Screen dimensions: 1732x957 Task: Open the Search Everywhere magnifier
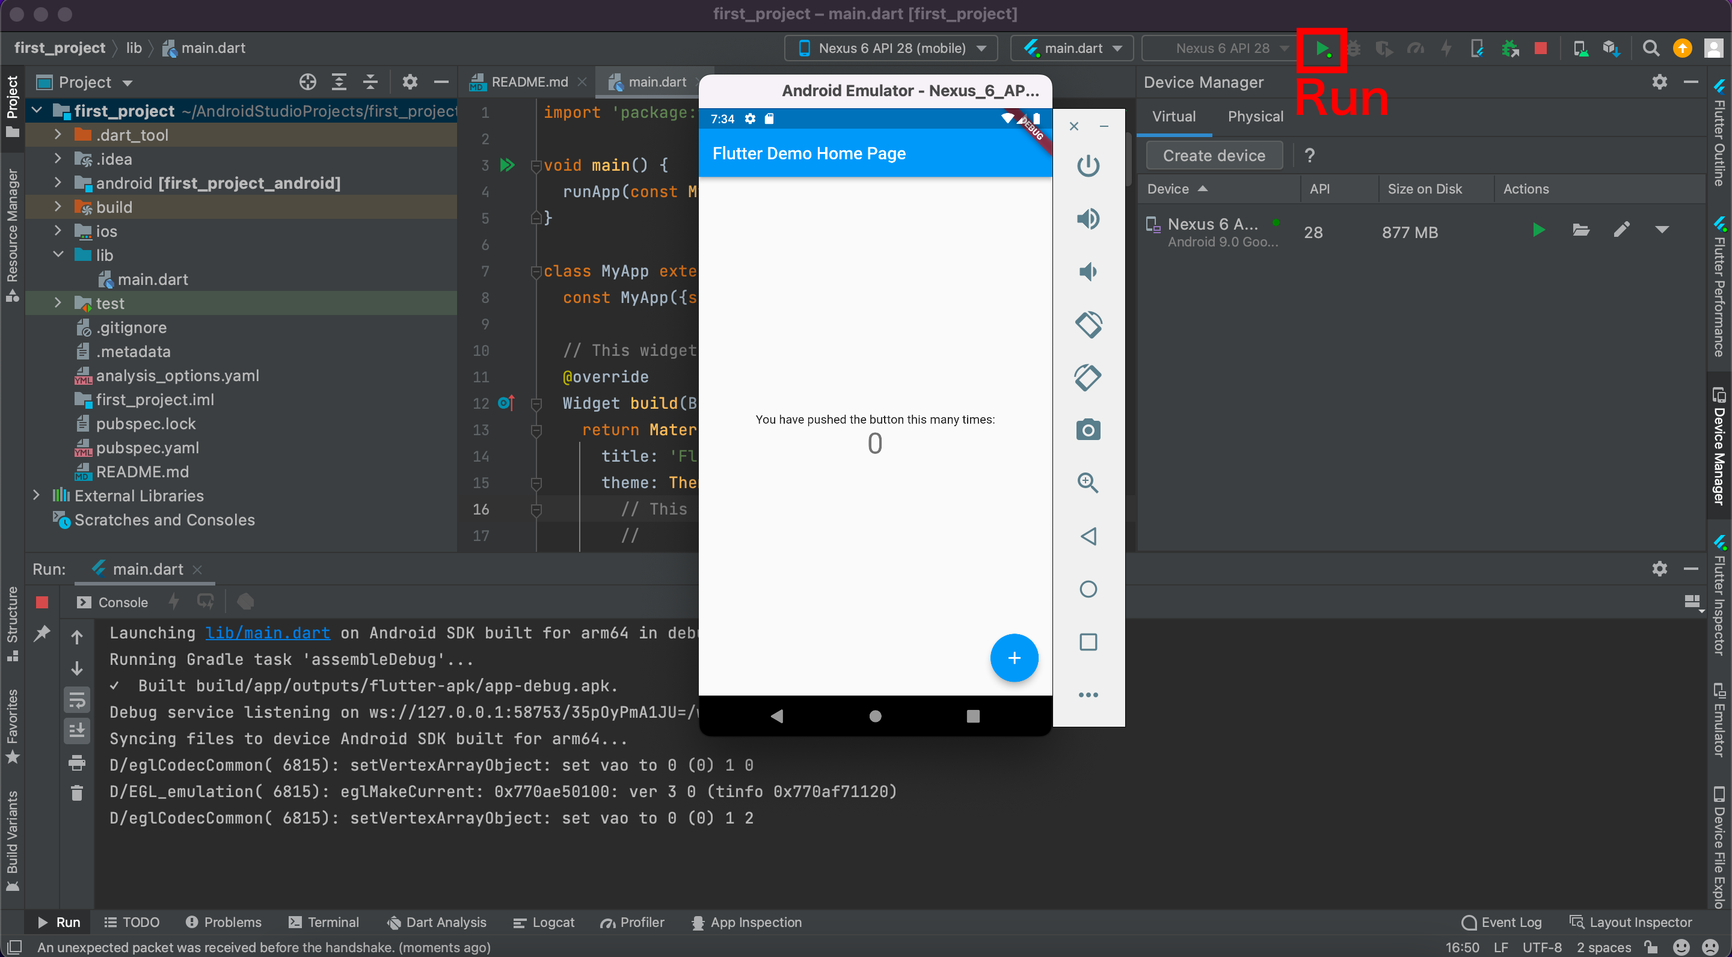tap(1651, 48)
